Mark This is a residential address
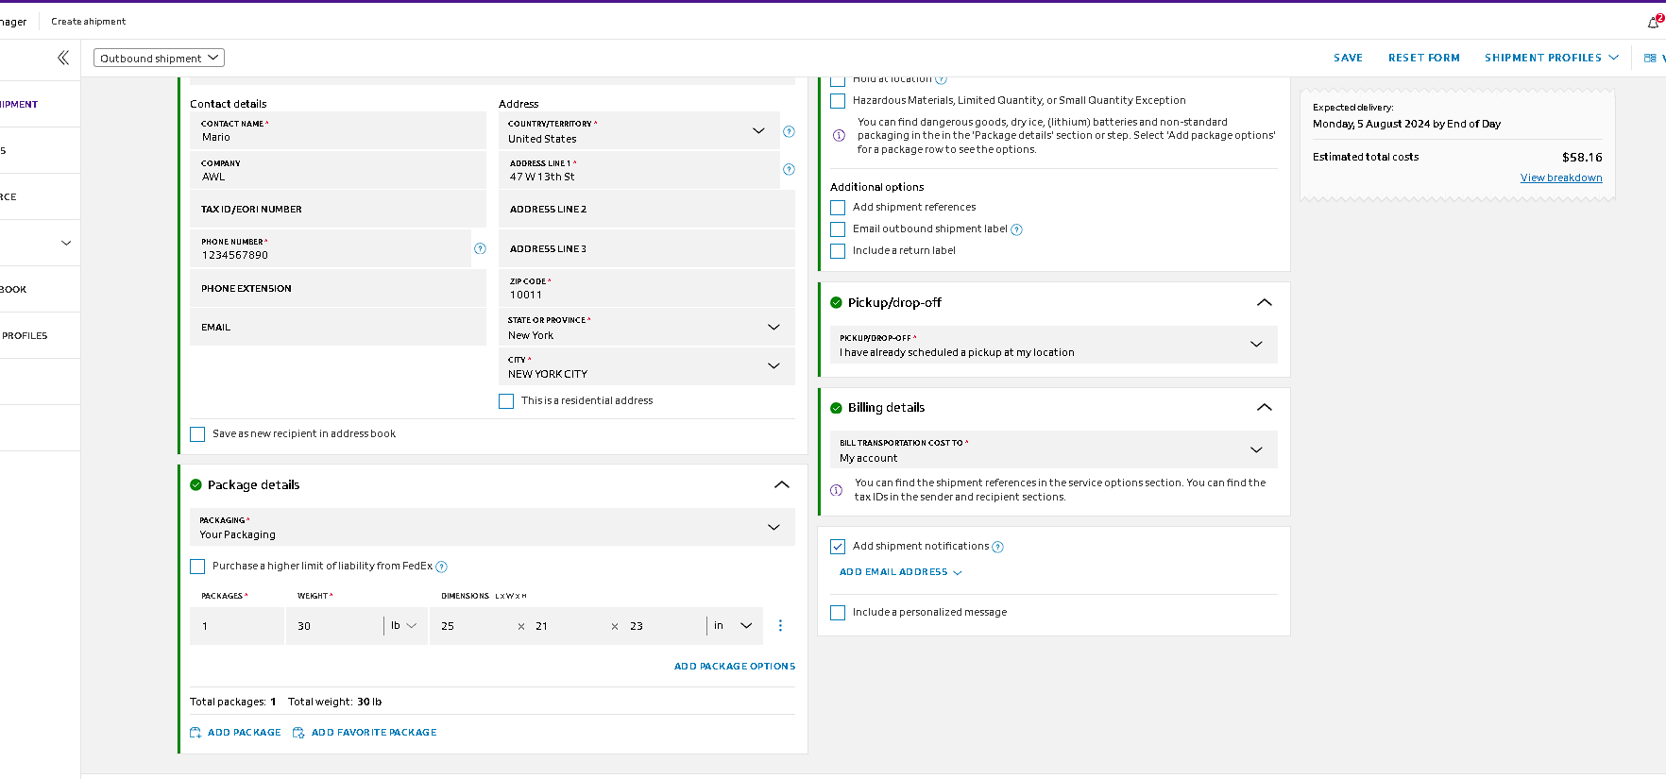Screen dimensions: 1666x779 click(x=506, y=401)
